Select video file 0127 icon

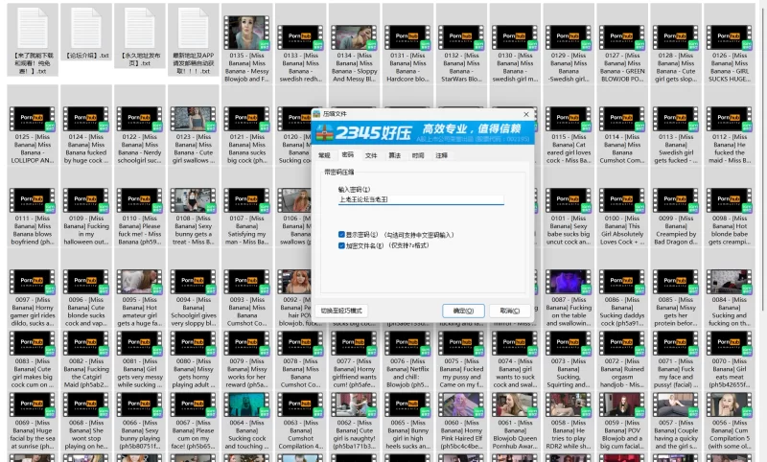pyautogui.click(x=622, y=37)
